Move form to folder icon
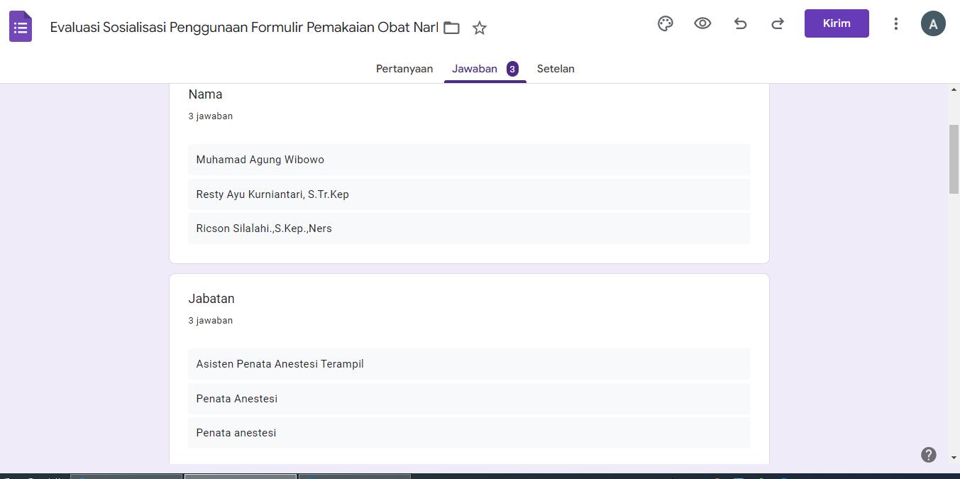This screenshot has width=960, height=479. pos(451,28)
